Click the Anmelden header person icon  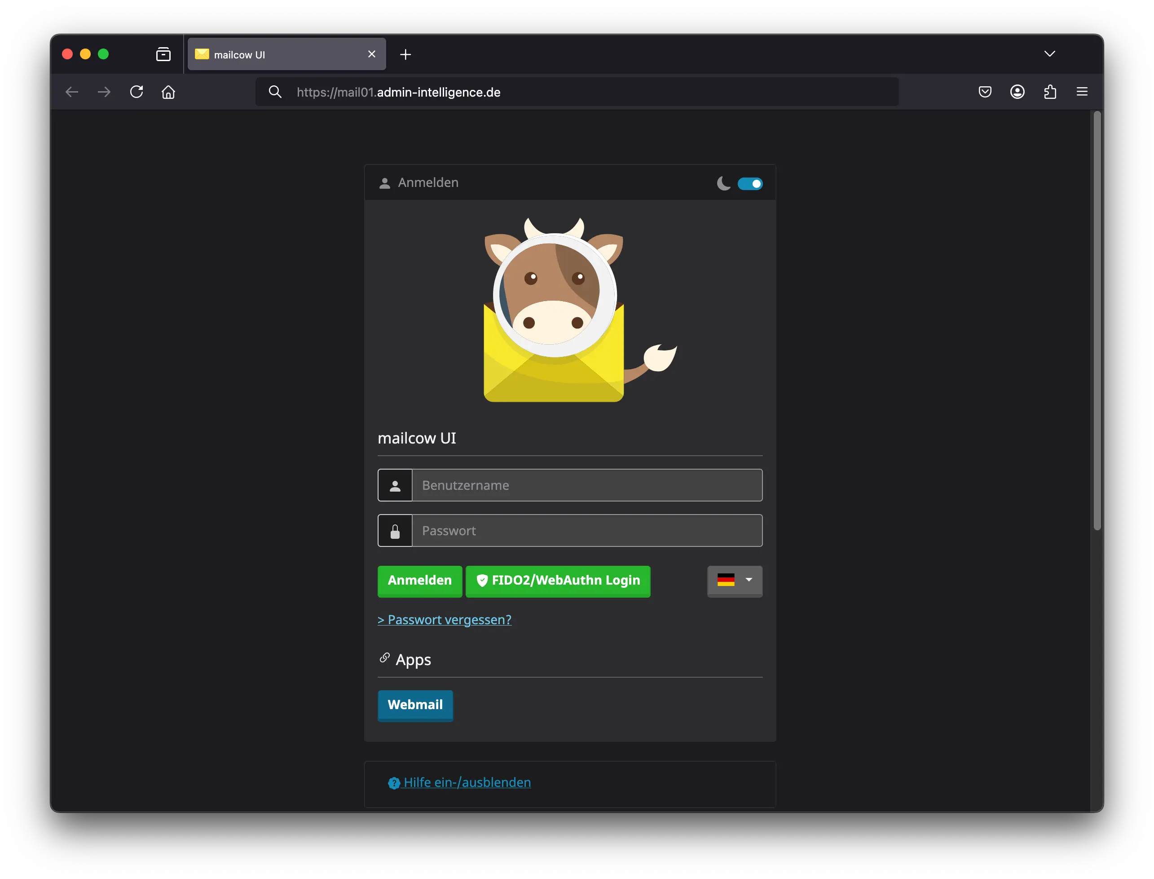tap(385, 183)
